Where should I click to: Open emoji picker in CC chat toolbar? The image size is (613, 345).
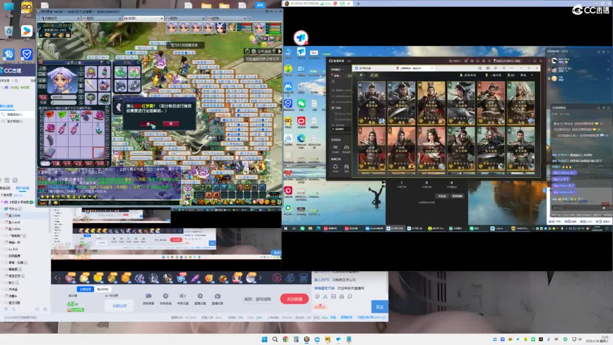(x=317, y=297)
